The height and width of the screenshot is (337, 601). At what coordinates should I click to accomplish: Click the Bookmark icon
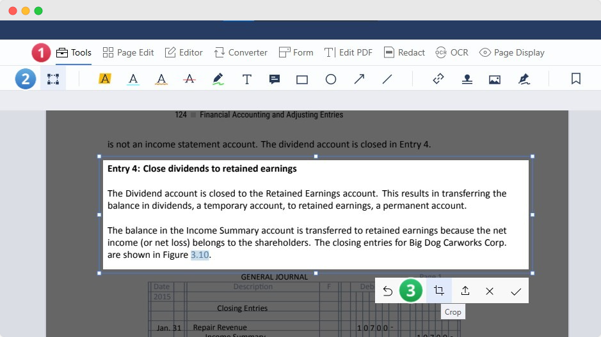(575, 79)
